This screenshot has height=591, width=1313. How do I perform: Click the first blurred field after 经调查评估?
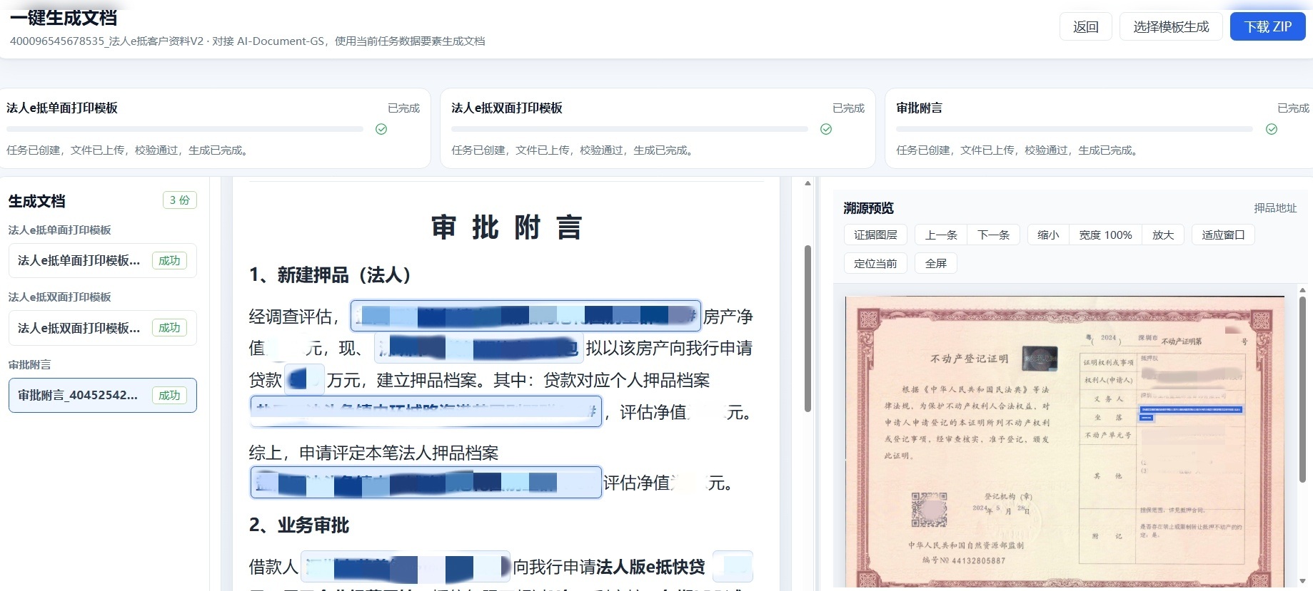point(525,316)
